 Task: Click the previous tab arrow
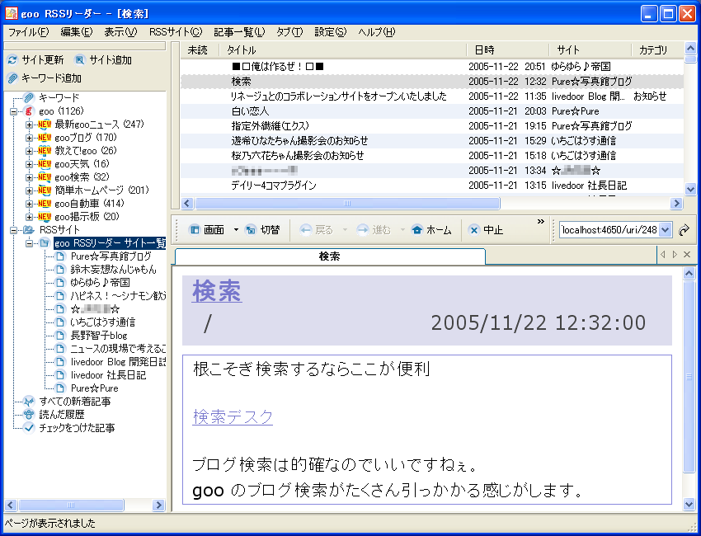[x=663, y=254]
